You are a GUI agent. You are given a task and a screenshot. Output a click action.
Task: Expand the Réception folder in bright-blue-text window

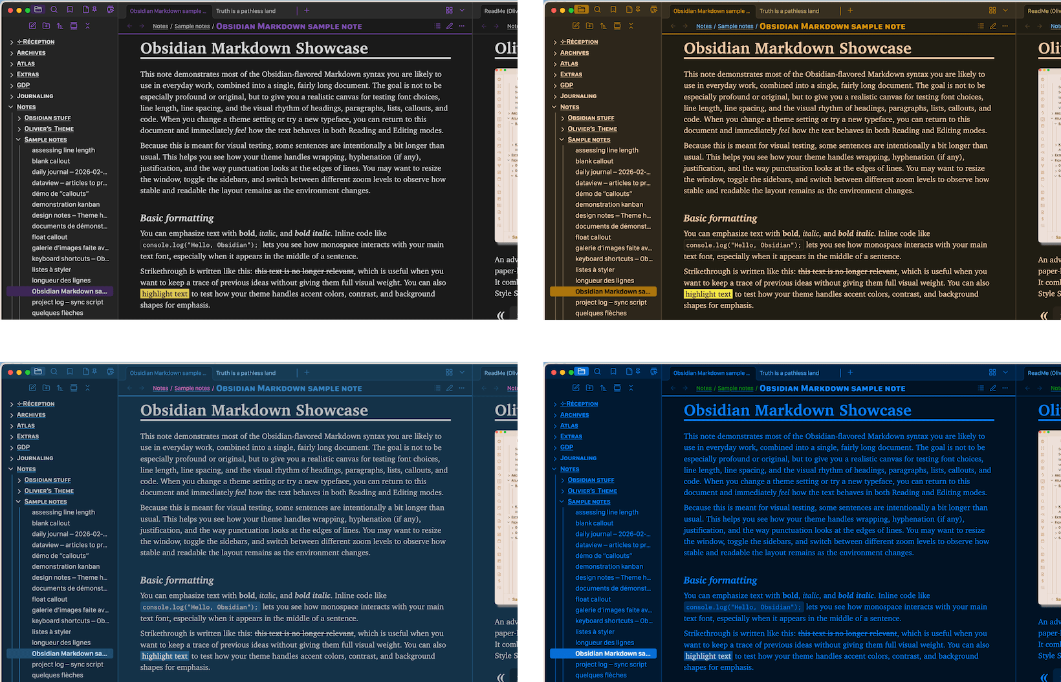[x=555, y=404]
